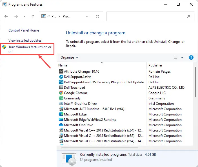This screenshot has width=198, height=167.
Task: Click the address bar Control Panel icon
Action: (x=44, y=16)
